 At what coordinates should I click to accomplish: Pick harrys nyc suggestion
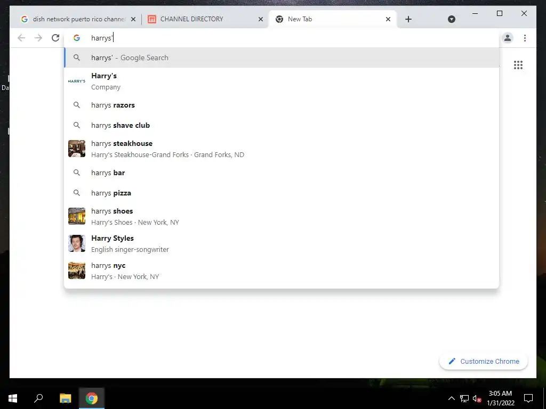(282, 271)
